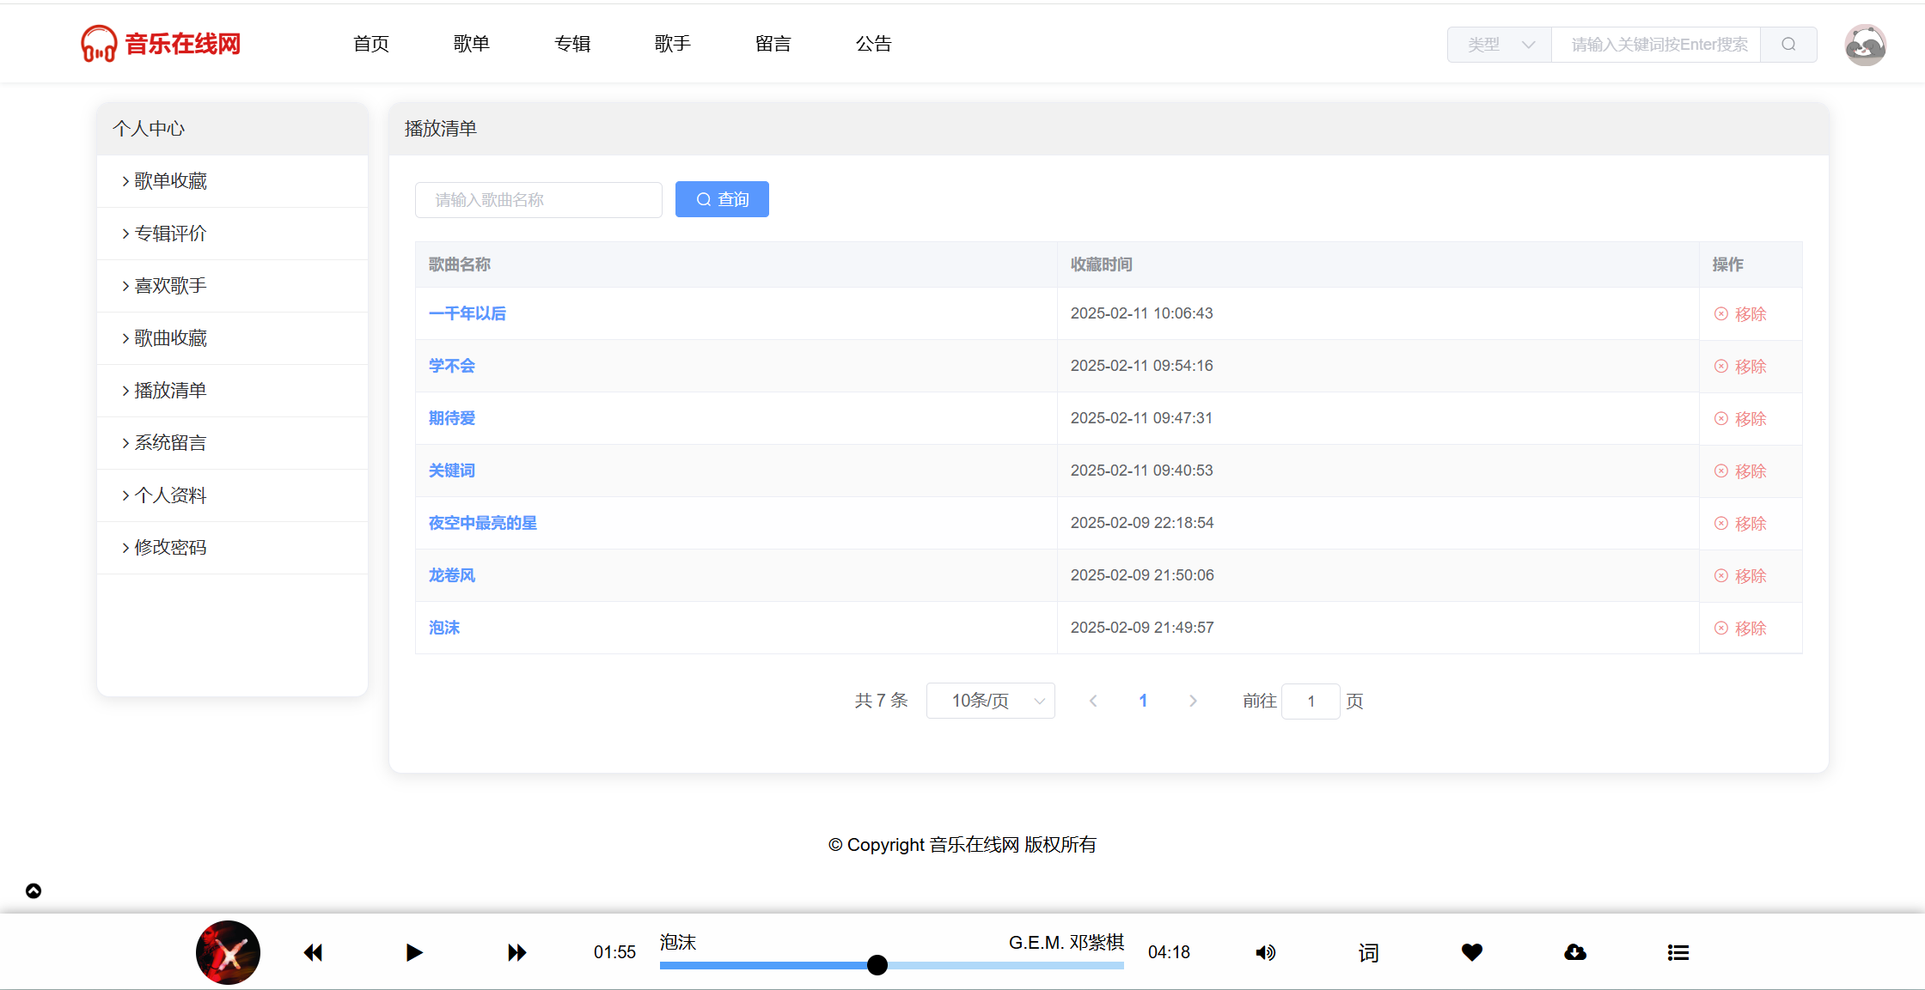Open the 专辑 navigation menu item
This screenshot has height=990, width=1925.
click(572, 44)
